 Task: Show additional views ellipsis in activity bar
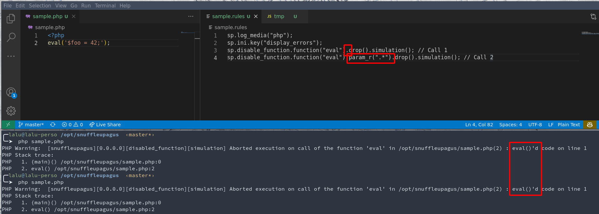[11, 56]
